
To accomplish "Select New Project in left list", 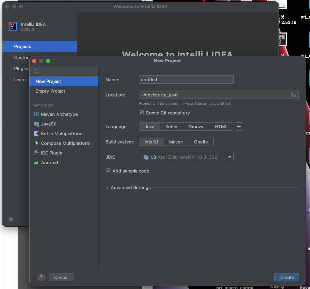I will (x=64, y=81).
